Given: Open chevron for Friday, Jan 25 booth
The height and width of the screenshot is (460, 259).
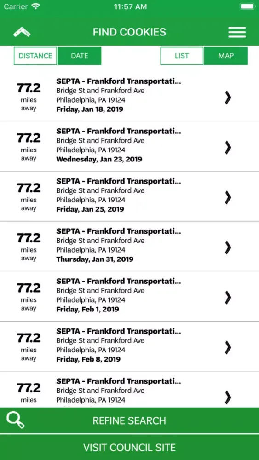Looking at the screenshot, I should (x=228, y=197).
